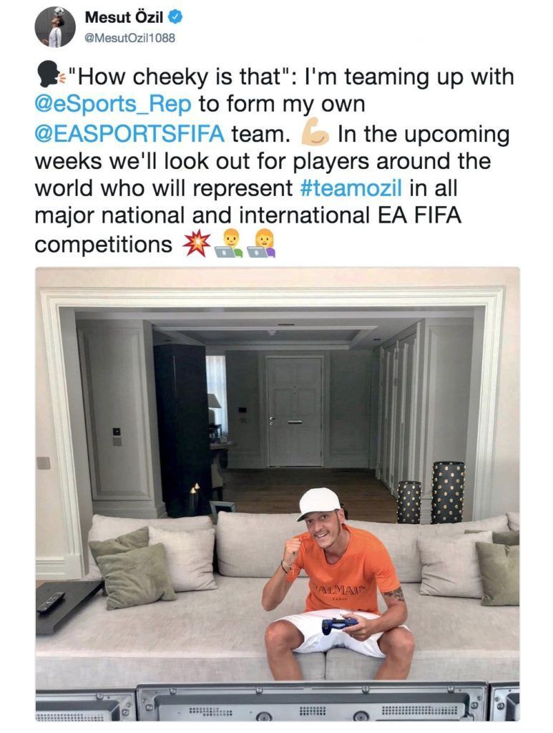The width and height of the screenshot is (553, 733).
Task: Click the remote control on the side table
Action: pyautogui.click(x=51, y=601)
